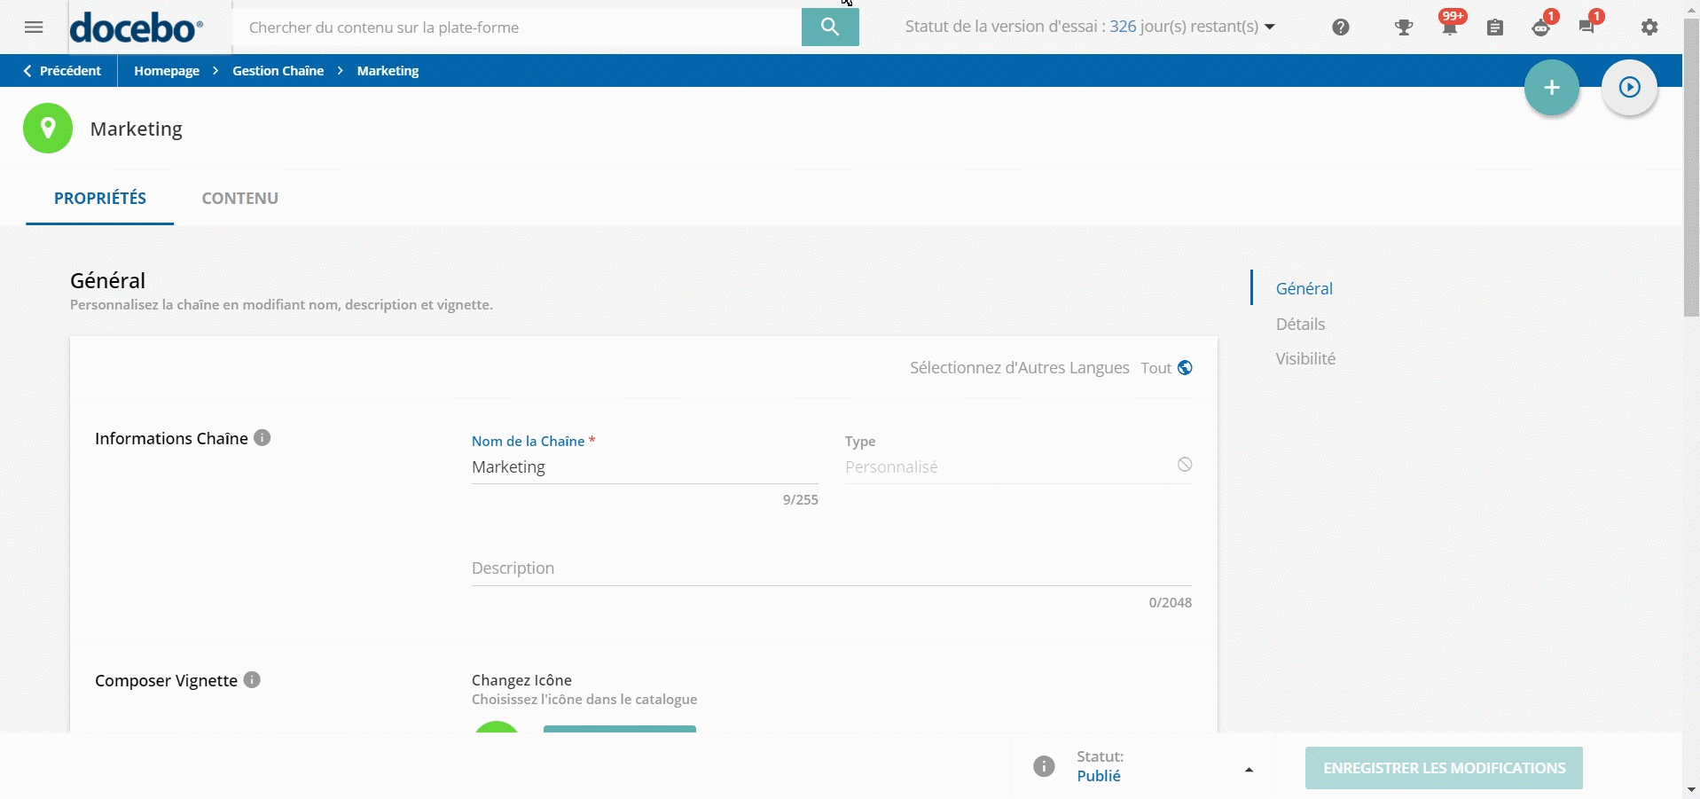Screen dimensions: 1700x799
Task: Switch to the CONTENU tab
Action: coord(239,199)
